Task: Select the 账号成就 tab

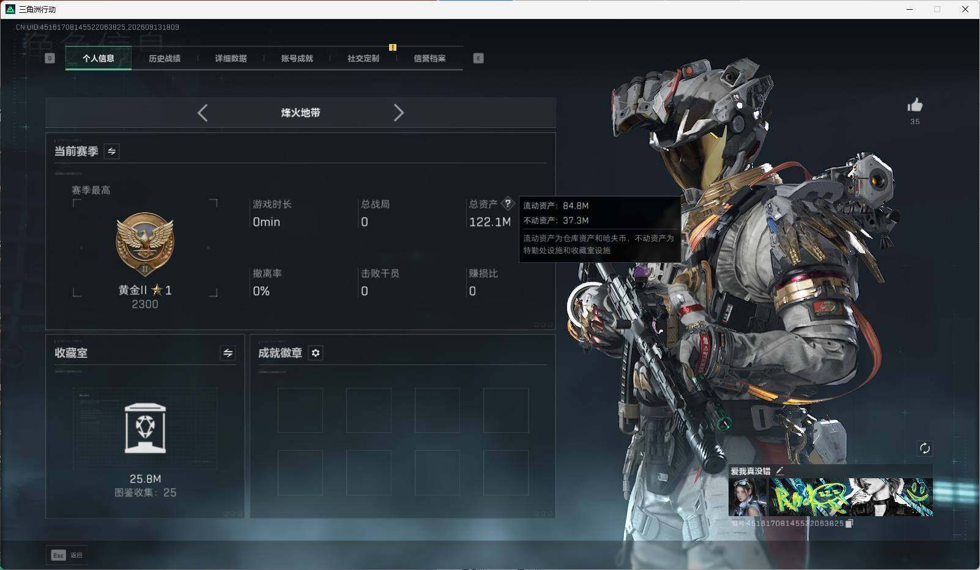Action: pyautogui.click(x=297, y=58)
